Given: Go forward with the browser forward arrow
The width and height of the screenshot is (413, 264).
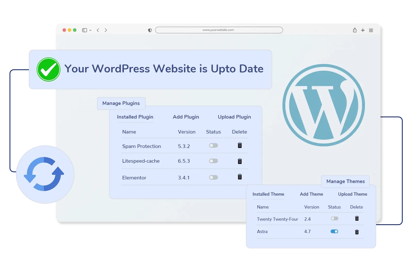Looking at the screenshot, I should (106, 30).
